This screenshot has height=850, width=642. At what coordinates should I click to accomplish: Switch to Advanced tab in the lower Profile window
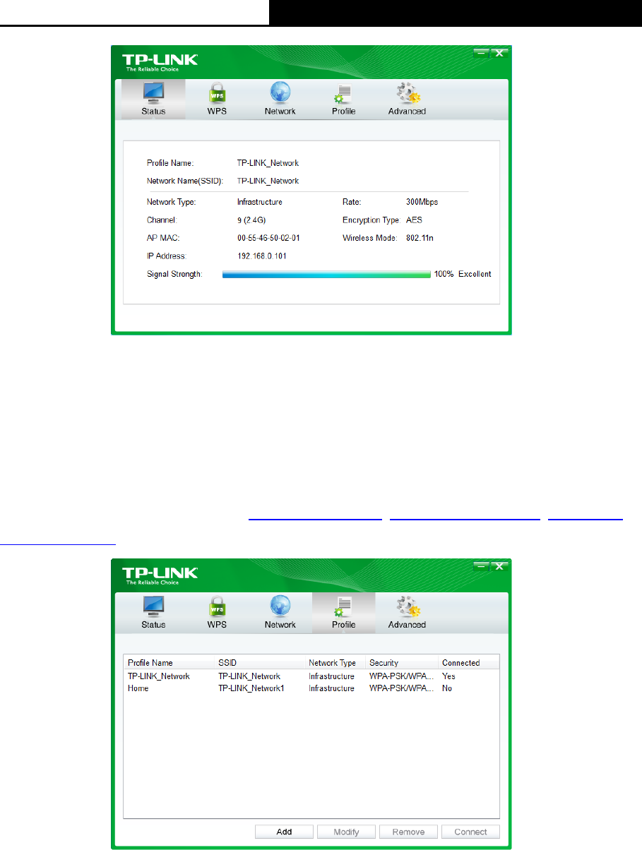(x=407, y=612)
